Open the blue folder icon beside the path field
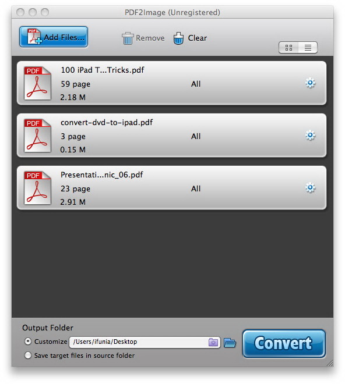Screen dimensions: 345x384 pyautogui.click(x=230, y=343)
